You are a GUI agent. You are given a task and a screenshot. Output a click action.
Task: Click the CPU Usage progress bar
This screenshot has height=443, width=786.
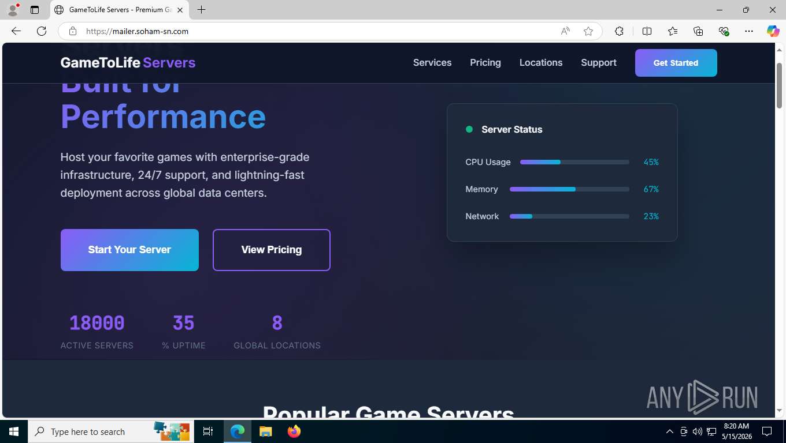574,162
